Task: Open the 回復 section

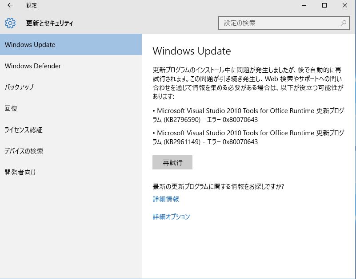Action: point(71,108)
